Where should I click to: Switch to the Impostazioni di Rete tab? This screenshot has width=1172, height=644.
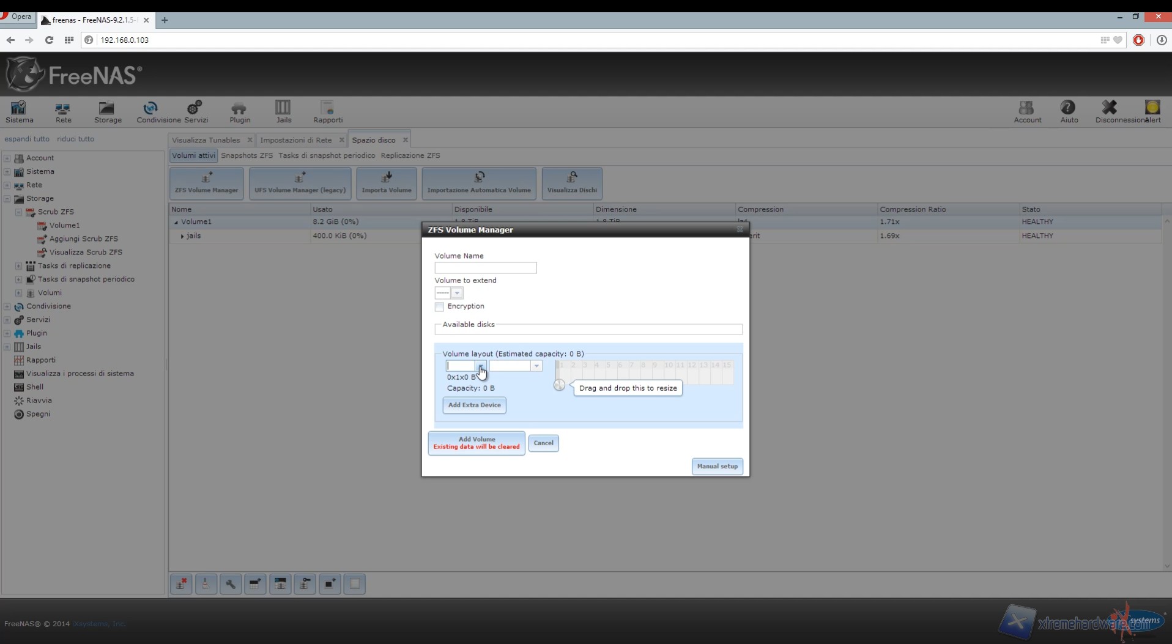point(296,140)
